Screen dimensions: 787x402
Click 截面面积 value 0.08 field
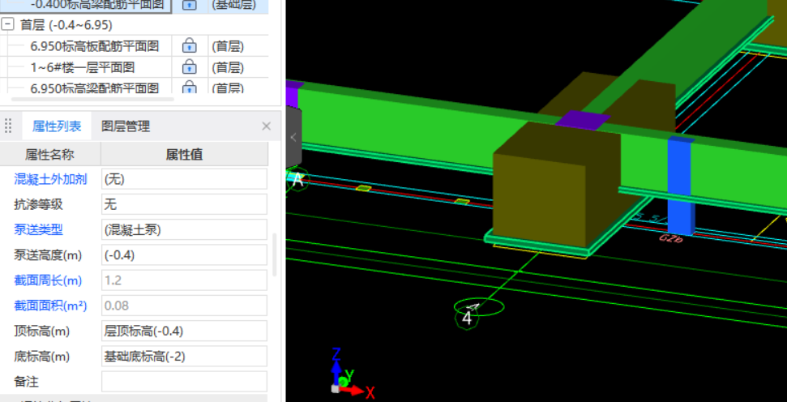point(184,306)
